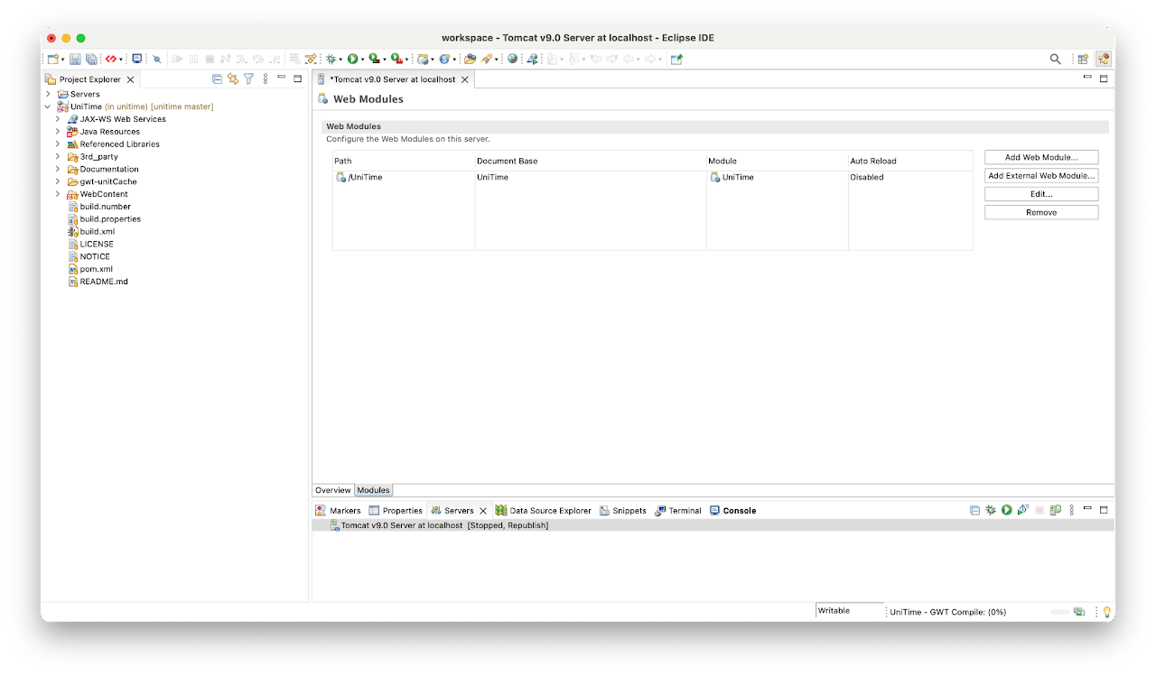Expand the gwt-unitCache folder
Viewport: 1156px width, 676px height.
click(58, 181)
